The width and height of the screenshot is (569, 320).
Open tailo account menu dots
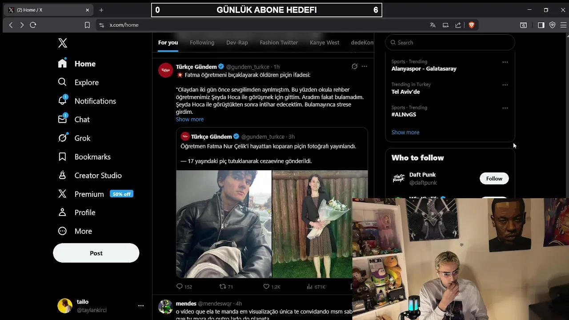coord(141,306)
